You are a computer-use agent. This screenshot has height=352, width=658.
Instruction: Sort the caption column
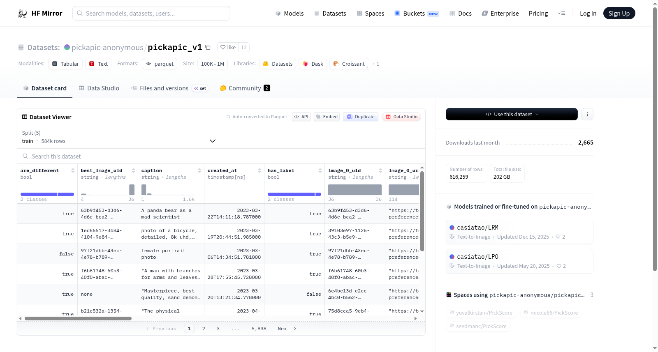[x=199, y=170]
